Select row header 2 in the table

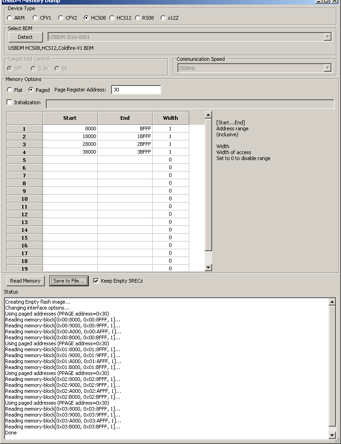click(x=25, y=136)
